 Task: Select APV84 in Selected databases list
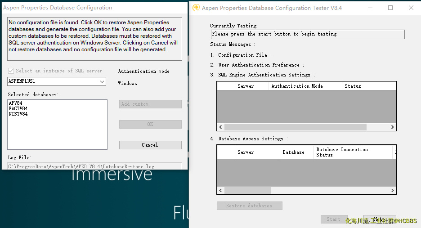(x=16, y=103)
